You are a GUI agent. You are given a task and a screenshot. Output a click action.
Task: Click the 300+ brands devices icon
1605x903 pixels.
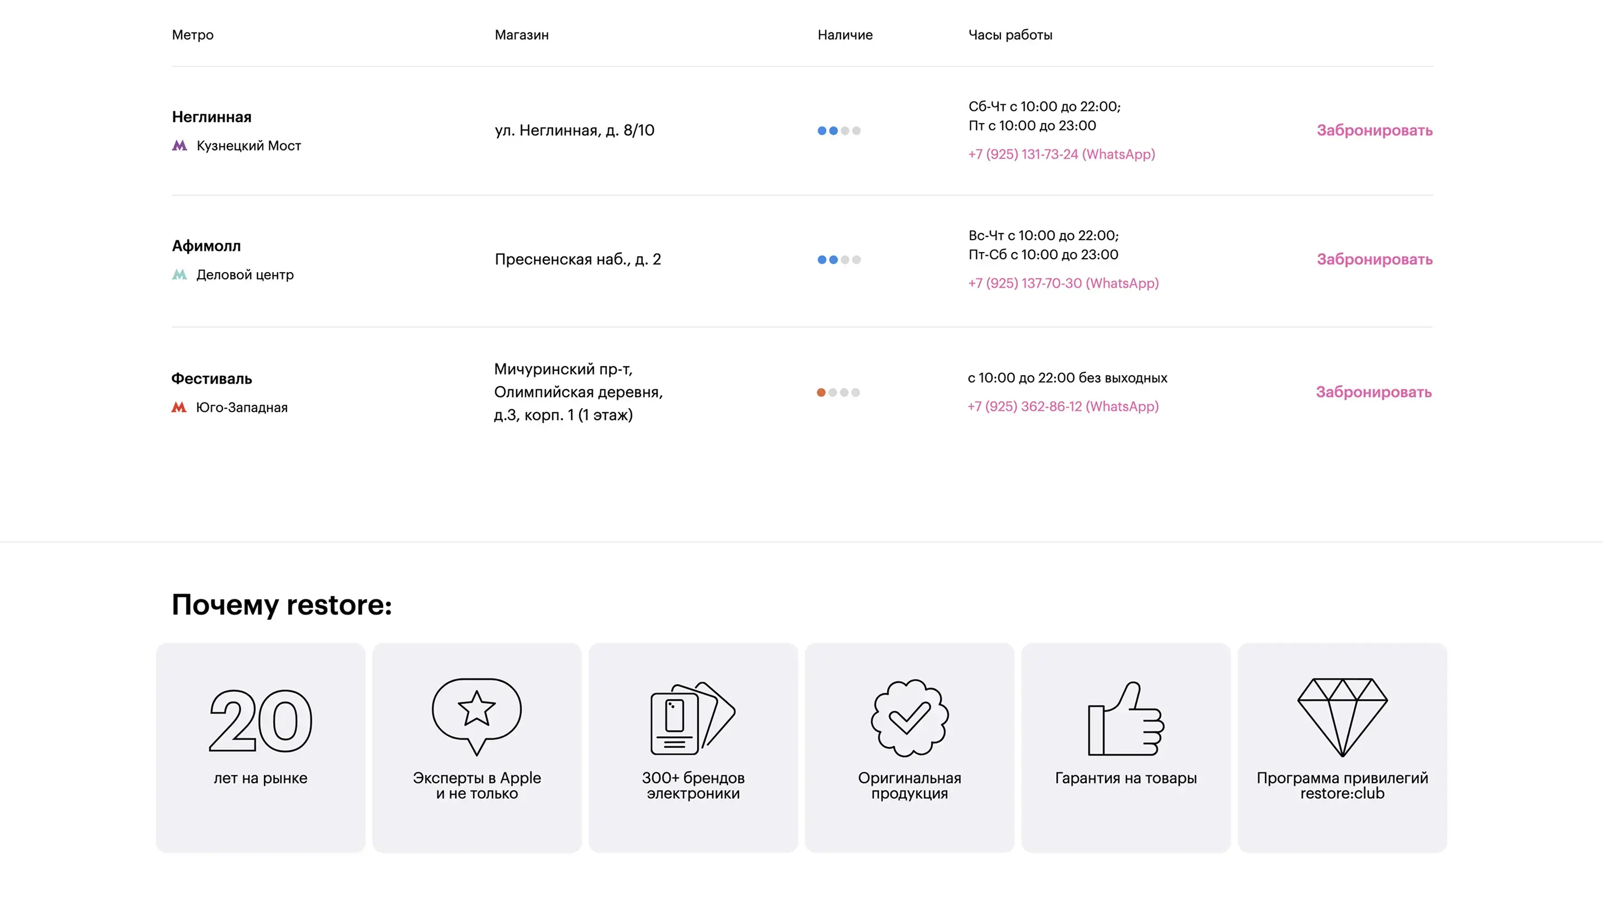coord(693,718)
